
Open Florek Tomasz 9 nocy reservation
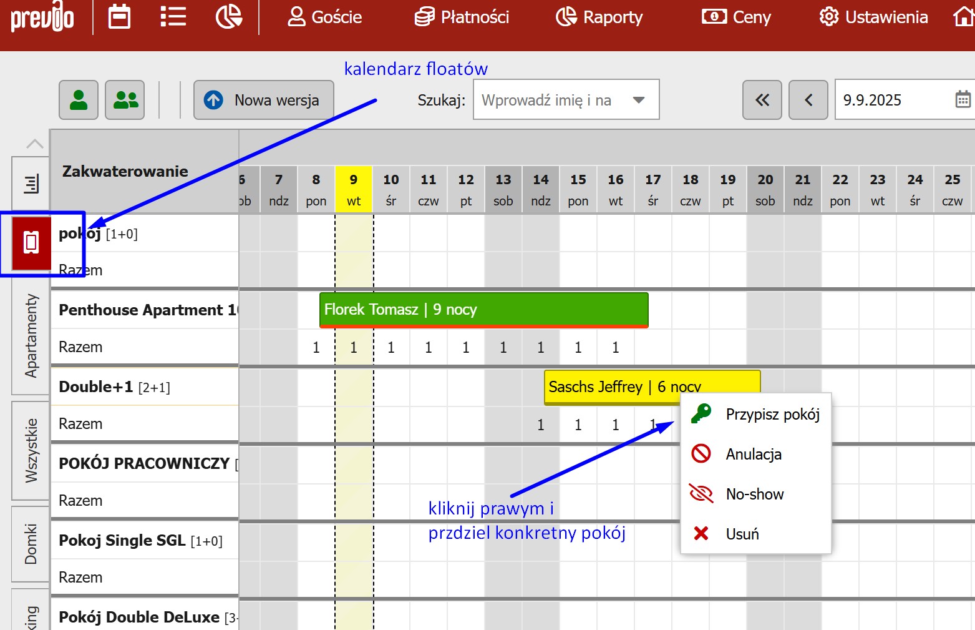point(483,310)
